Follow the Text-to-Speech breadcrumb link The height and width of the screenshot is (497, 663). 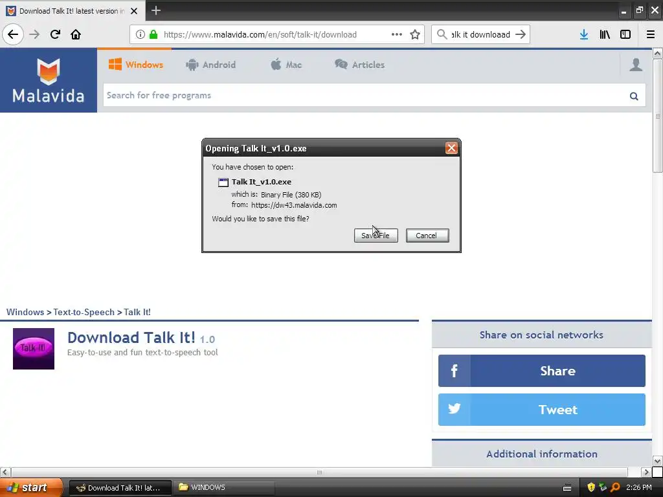coord(84,312)
